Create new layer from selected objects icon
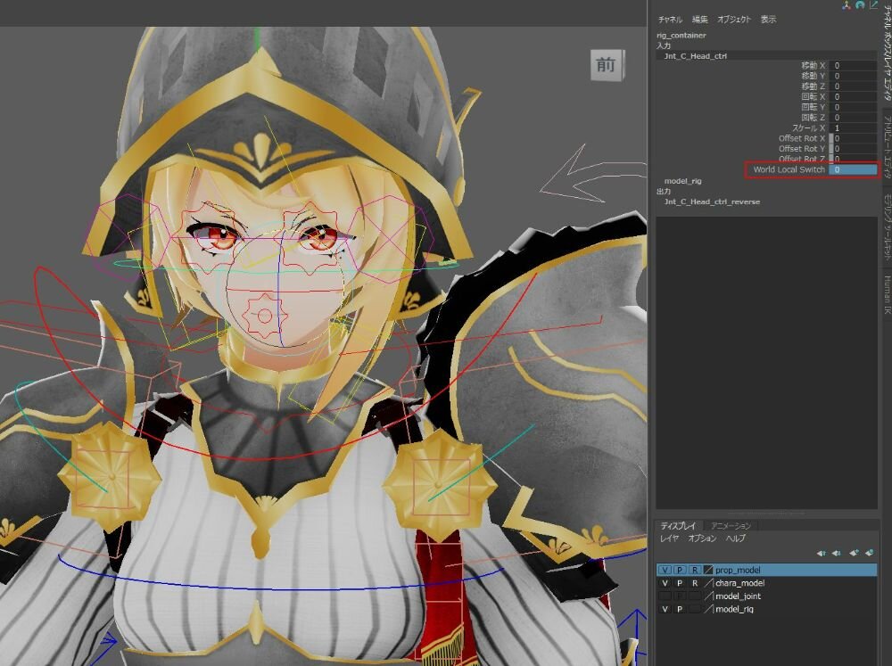892x666 pixels. tap(869, 553)
